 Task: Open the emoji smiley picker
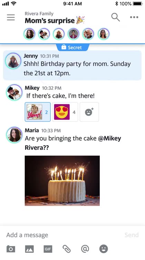pos(104,249)
